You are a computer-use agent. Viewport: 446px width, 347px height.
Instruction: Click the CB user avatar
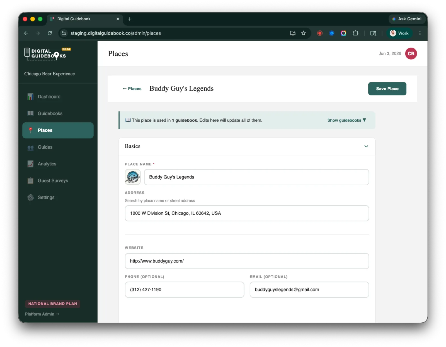(411, 53)
